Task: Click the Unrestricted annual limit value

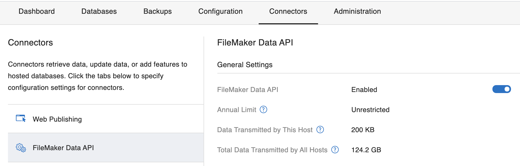Action: (370, 110)
